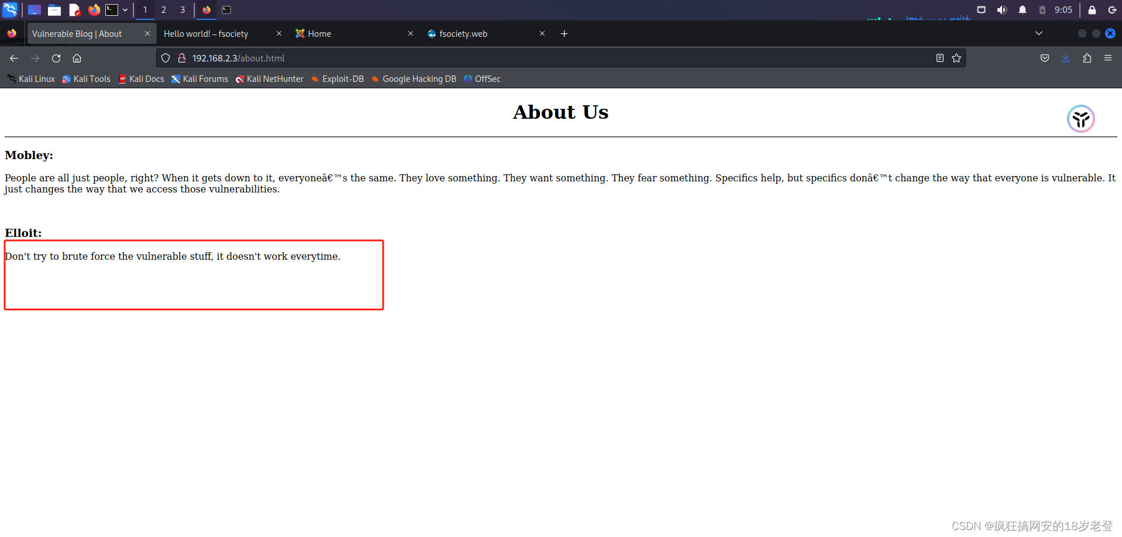Expand the list all tabs chevron

1039,33
